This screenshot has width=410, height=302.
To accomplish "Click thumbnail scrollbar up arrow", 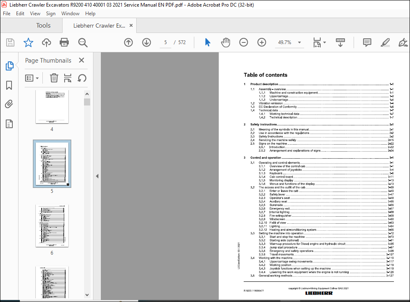I will point(87,94).
